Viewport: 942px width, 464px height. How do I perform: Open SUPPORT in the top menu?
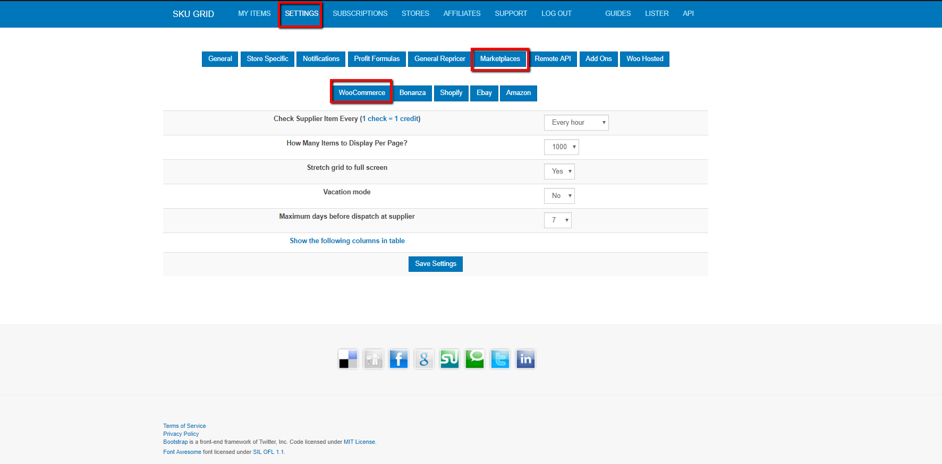[511, 14]
